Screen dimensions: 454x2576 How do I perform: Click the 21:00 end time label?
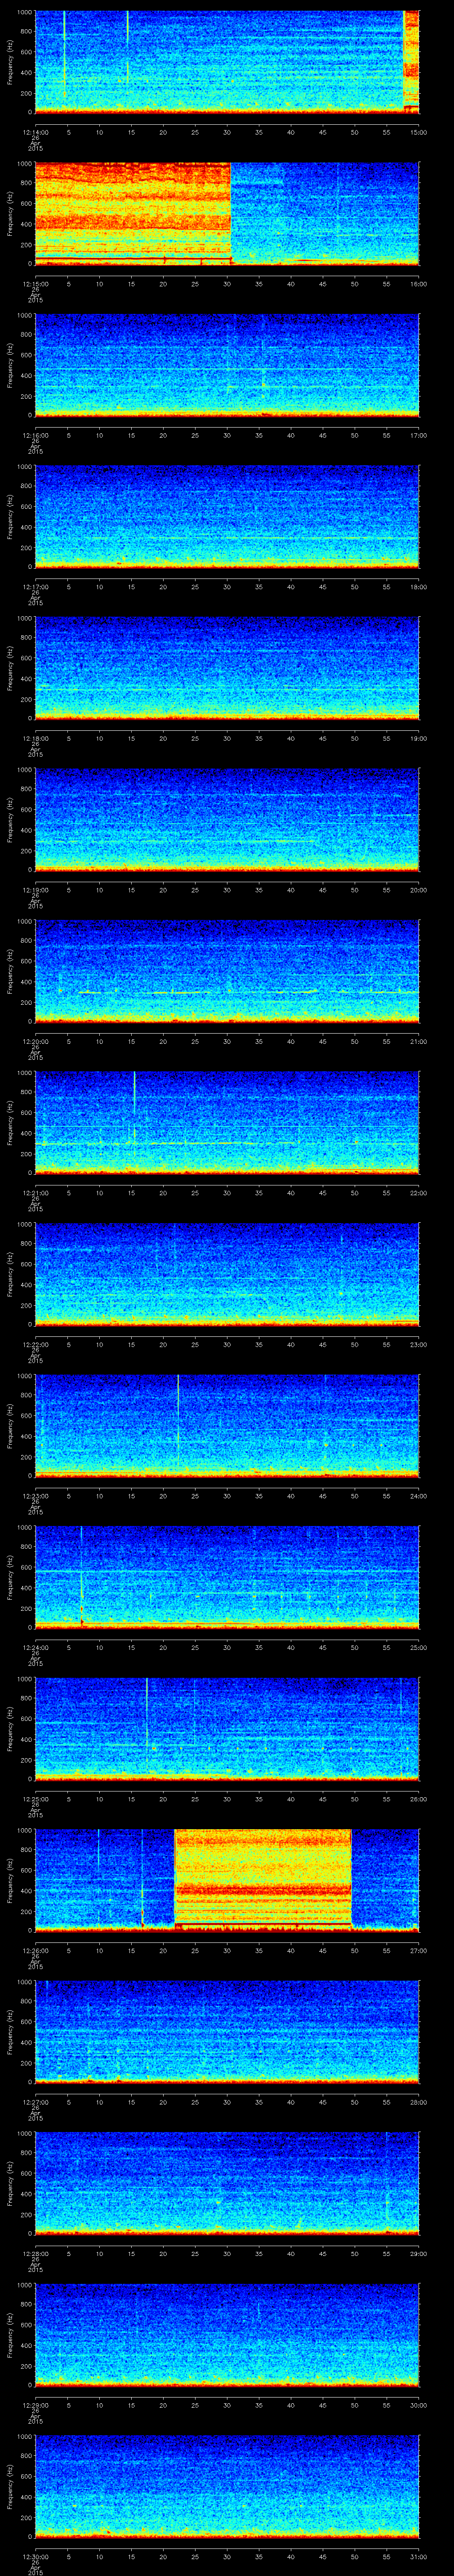418,1041
